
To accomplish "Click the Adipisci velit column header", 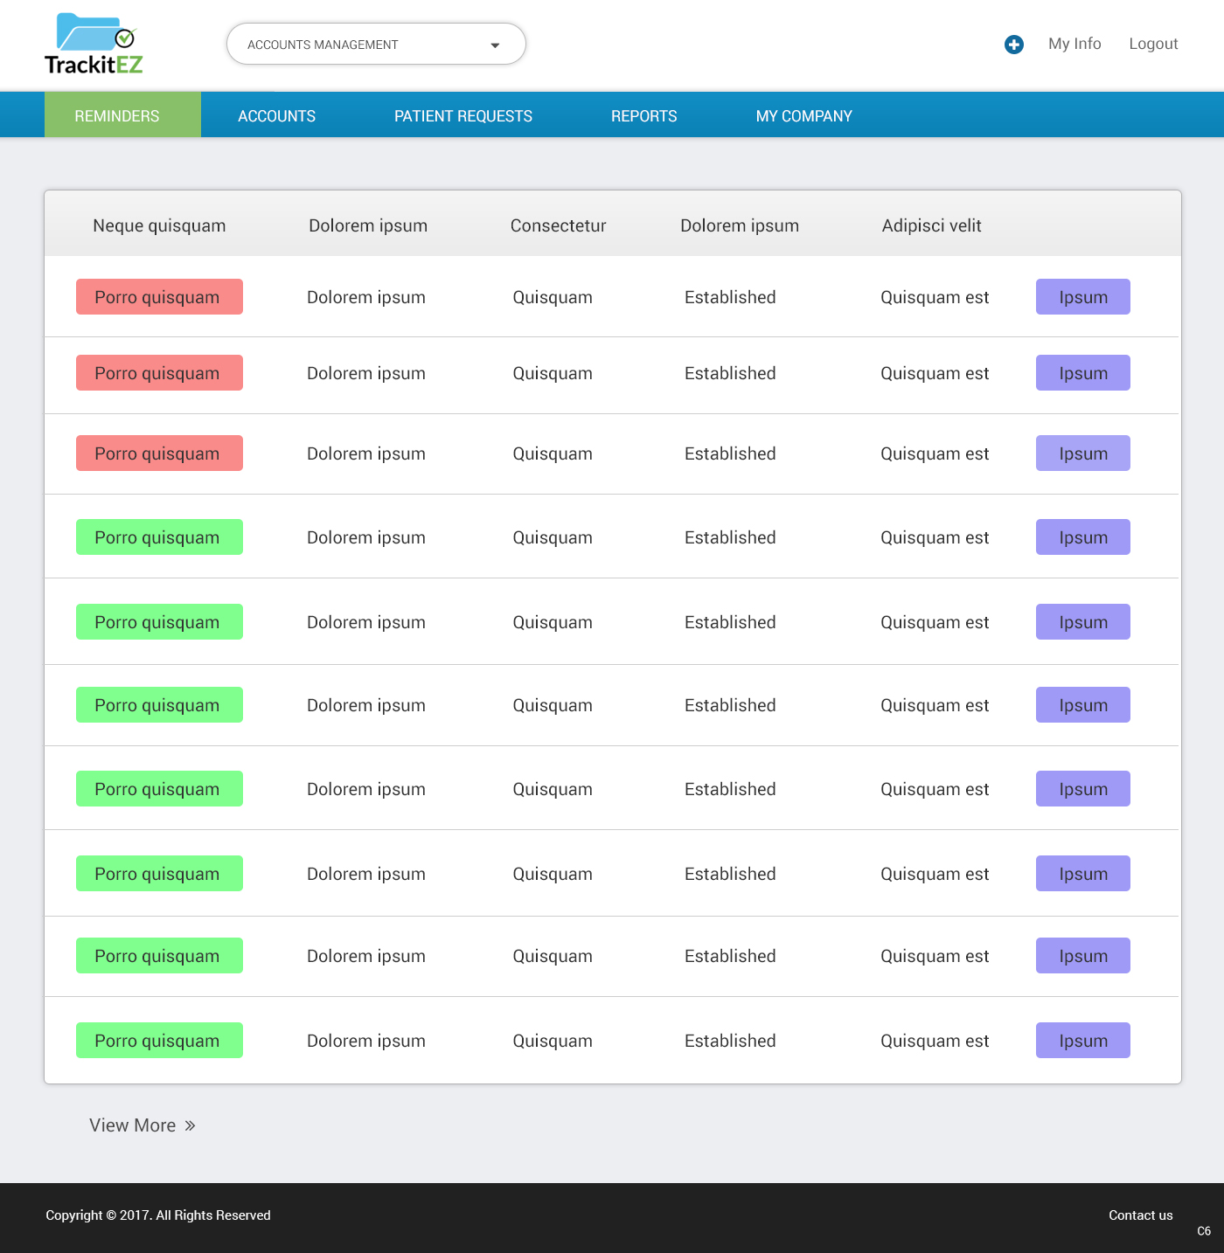I will (x=931, y=225).
